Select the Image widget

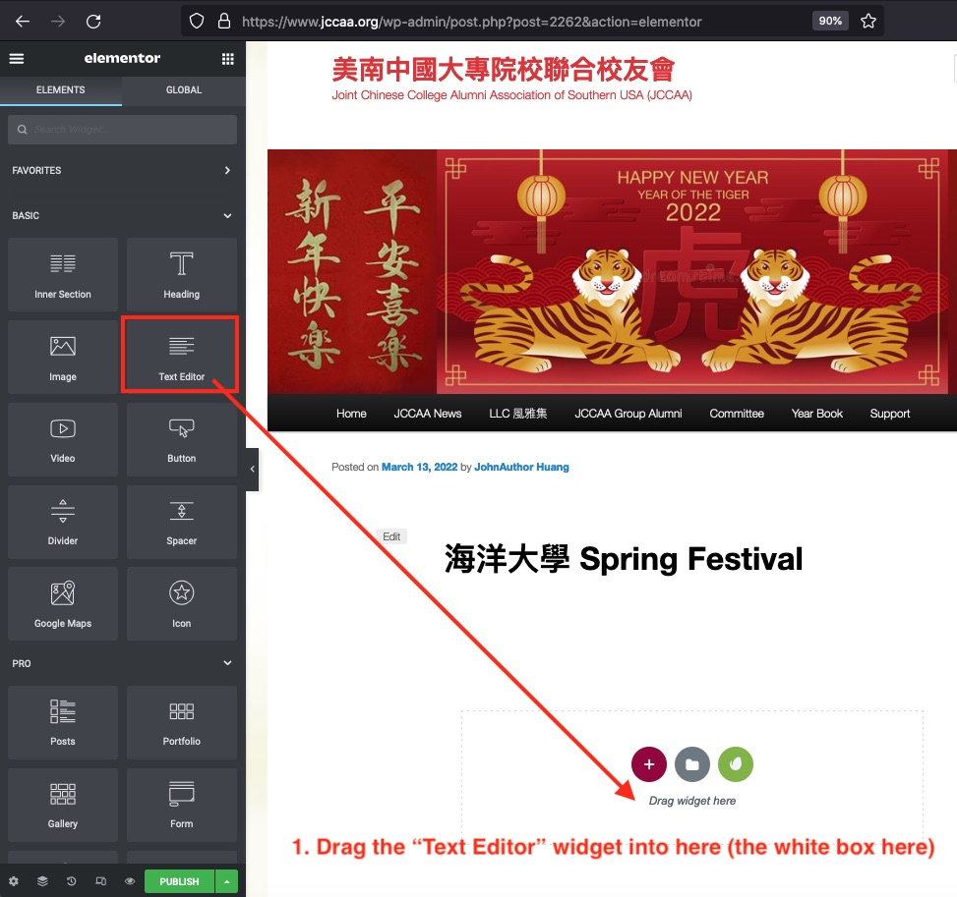tap(63, 357)
